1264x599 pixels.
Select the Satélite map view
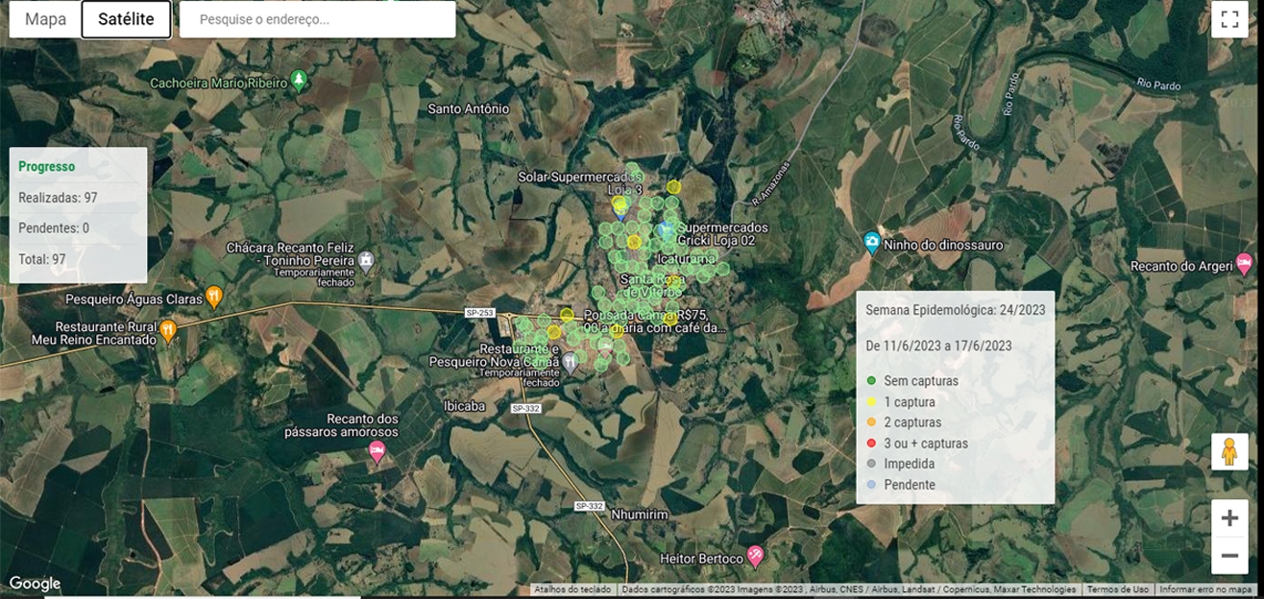[x=126, y=19]
